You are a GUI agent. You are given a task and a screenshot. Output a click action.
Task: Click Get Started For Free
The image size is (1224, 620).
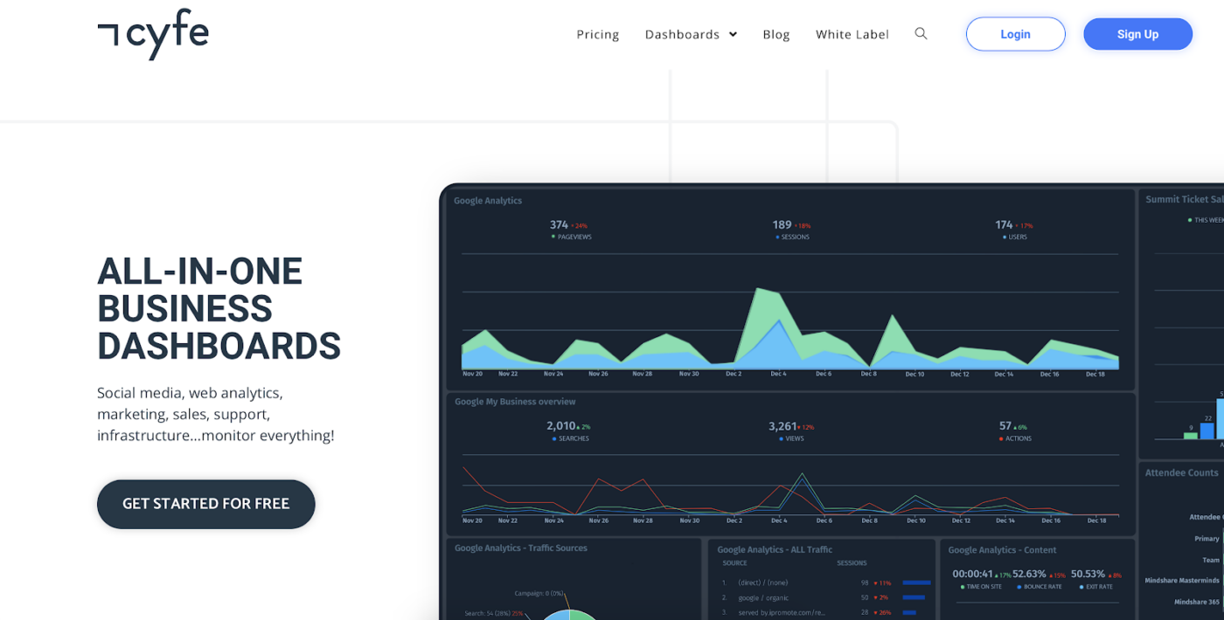[x=205, y=504]
